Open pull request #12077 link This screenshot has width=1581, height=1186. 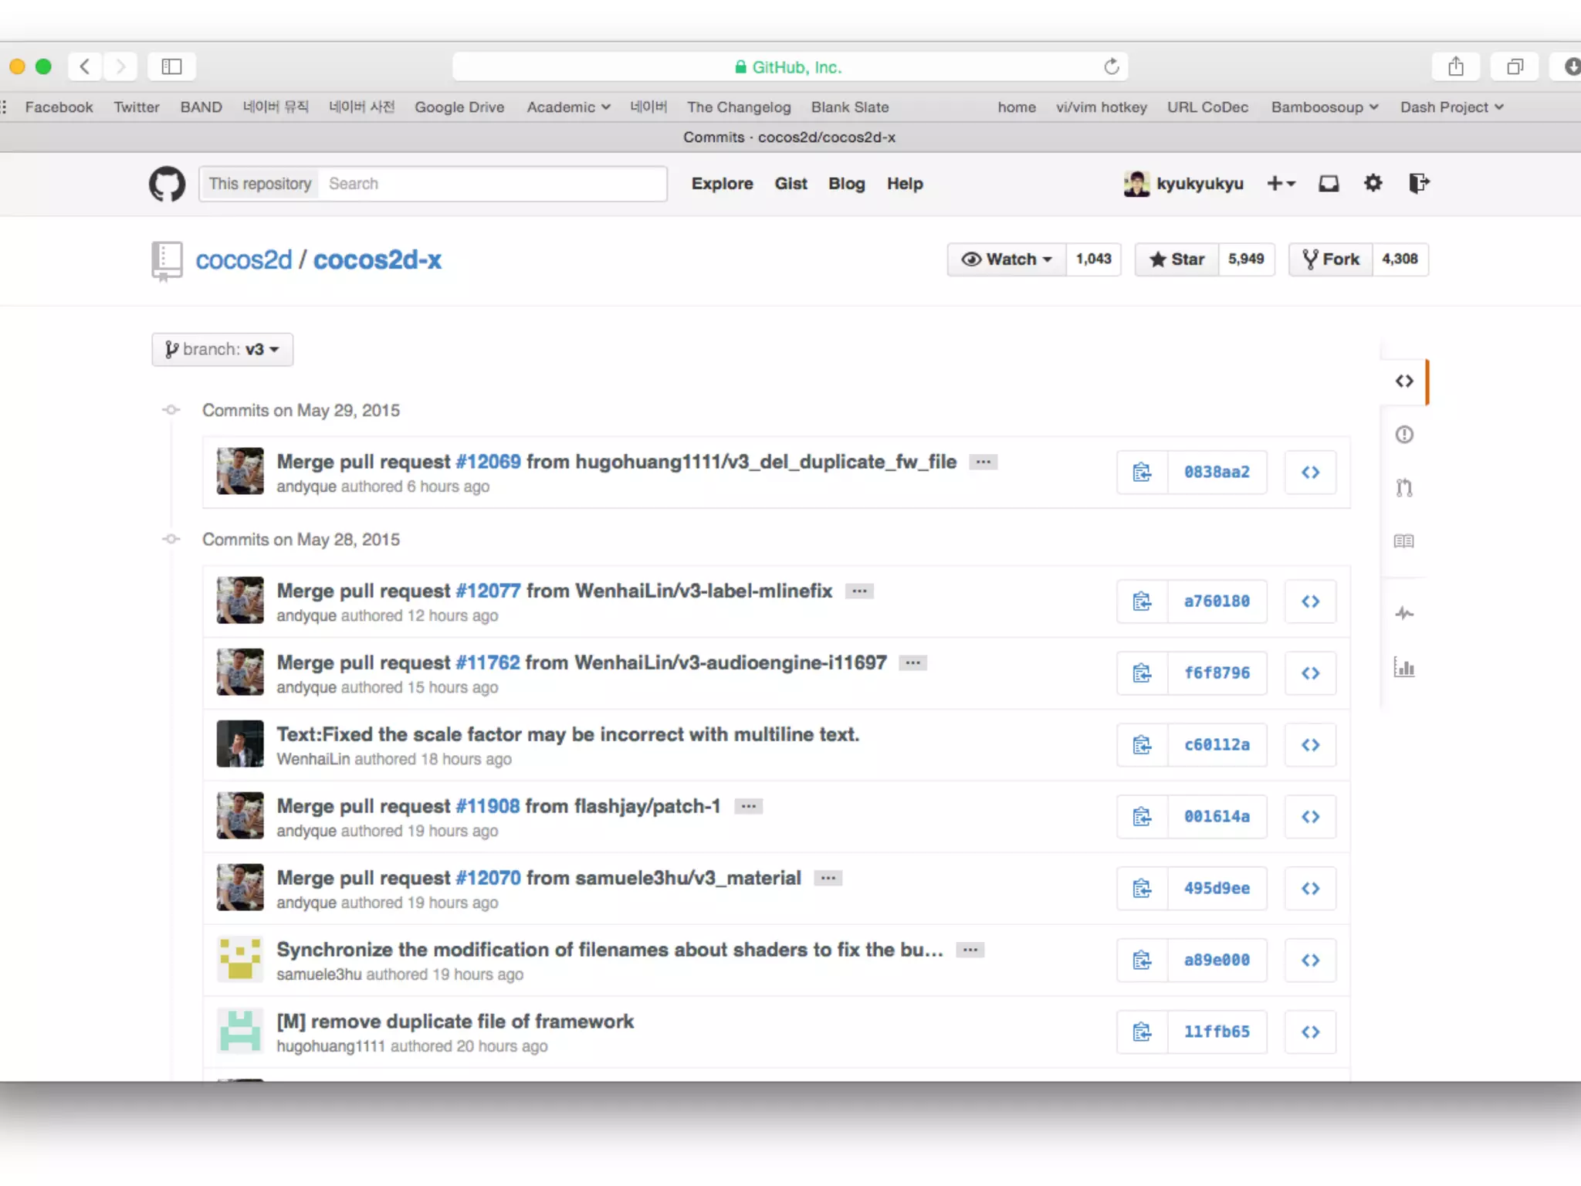(x=488, y=591)
